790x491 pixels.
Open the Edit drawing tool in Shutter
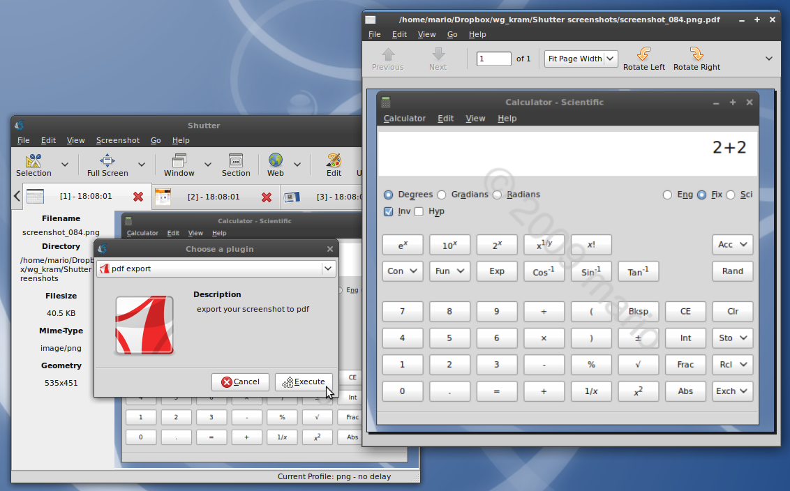[x=334, y=160]
